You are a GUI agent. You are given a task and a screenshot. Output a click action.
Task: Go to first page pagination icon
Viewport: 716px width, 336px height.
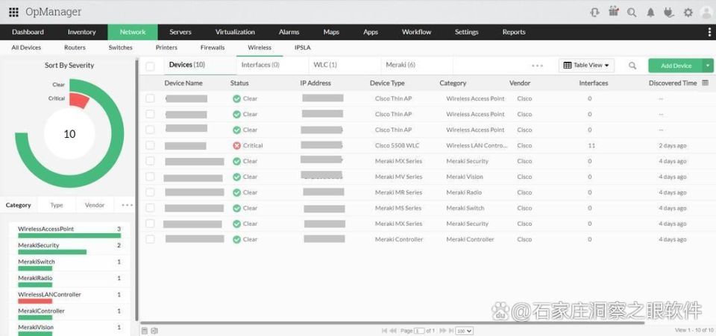(x=384, y=331)
